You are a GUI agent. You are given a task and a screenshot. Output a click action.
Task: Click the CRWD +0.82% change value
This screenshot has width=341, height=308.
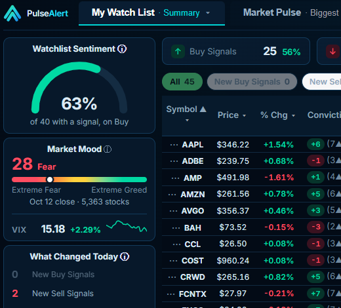(279, 277)
